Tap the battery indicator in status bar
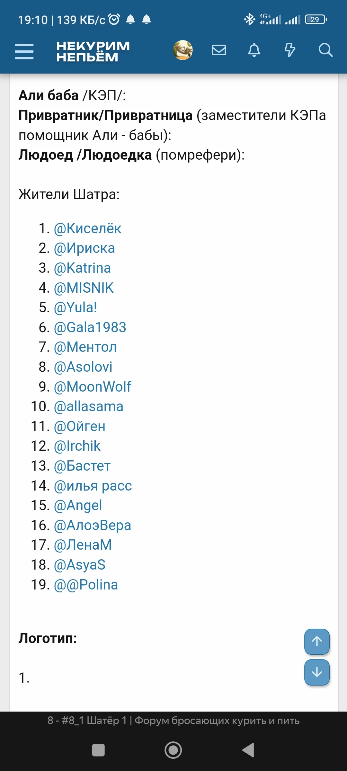 pyautogui.click(x=316, y=20)
